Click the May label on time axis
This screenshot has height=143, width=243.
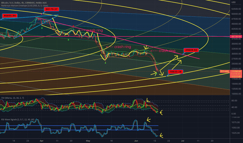click(88, 141)
